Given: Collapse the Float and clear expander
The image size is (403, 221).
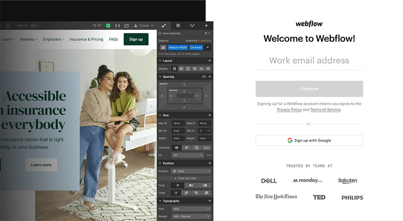Looking at the screenshot, I should point(185,178).
